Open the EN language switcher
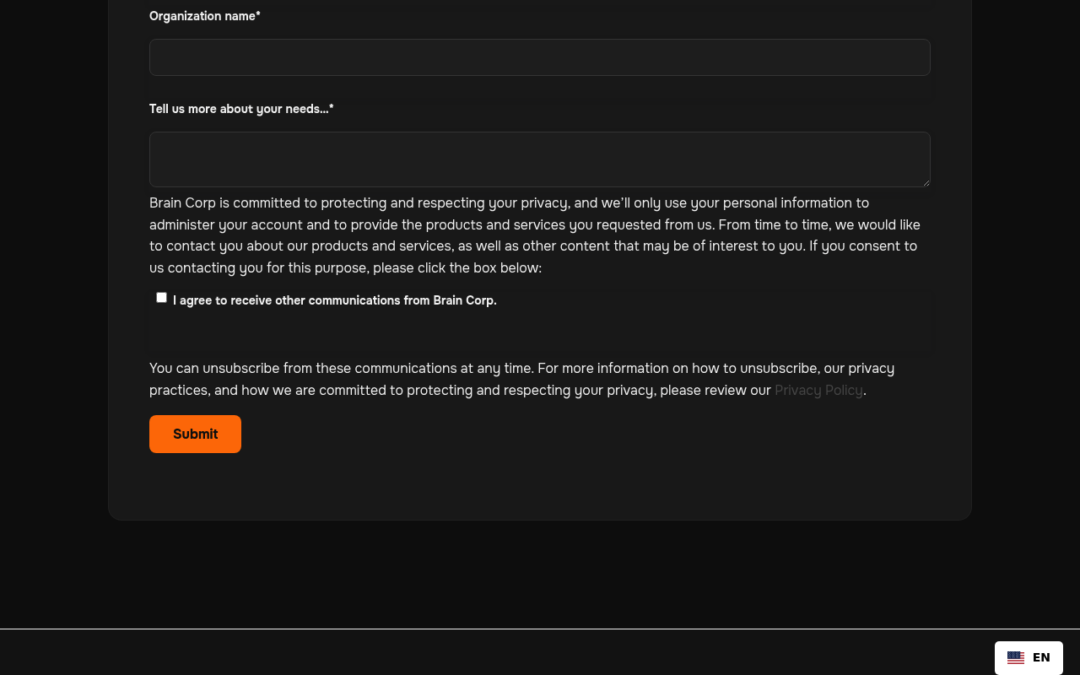The width and height of the screenshot is (1080, 675). (1029, 657)
